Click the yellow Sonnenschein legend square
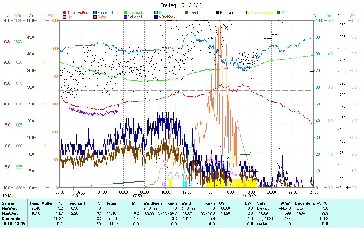The height and width of the screenshot is (228, 364). tap(248, 13)
